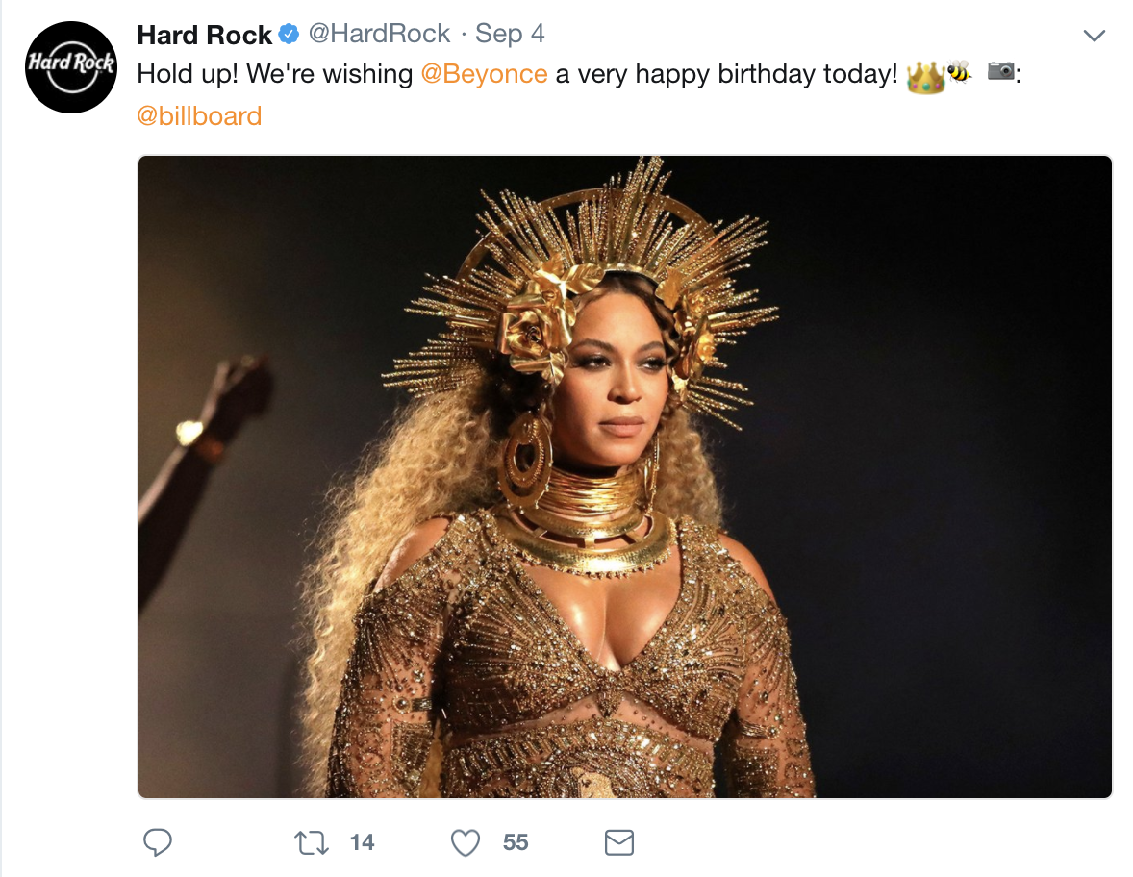Open the @Beyonce mention link
The image size is (1133, 877).
coord(484,74)
